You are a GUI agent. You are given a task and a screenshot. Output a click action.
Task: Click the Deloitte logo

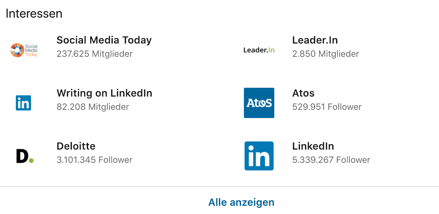pyautogui.click(x=23, y=156)
